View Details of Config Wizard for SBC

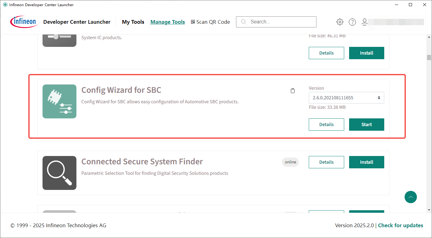[326, 125]
